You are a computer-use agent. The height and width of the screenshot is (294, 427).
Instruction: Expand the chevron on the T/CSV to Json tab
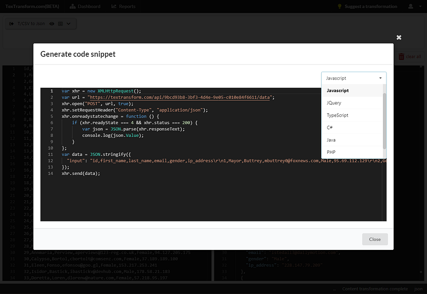(x=69, y=24)
